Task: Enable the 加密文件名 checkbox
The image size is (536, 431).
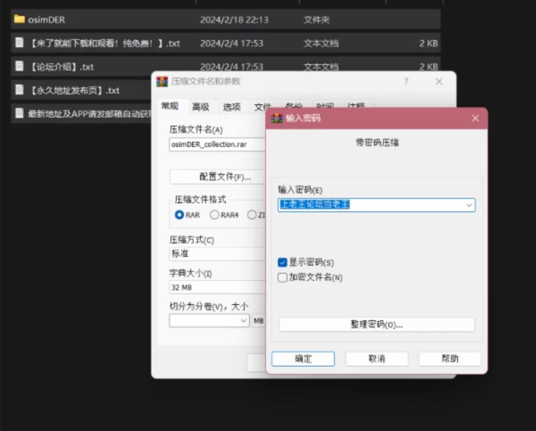Action: [283, 277]
